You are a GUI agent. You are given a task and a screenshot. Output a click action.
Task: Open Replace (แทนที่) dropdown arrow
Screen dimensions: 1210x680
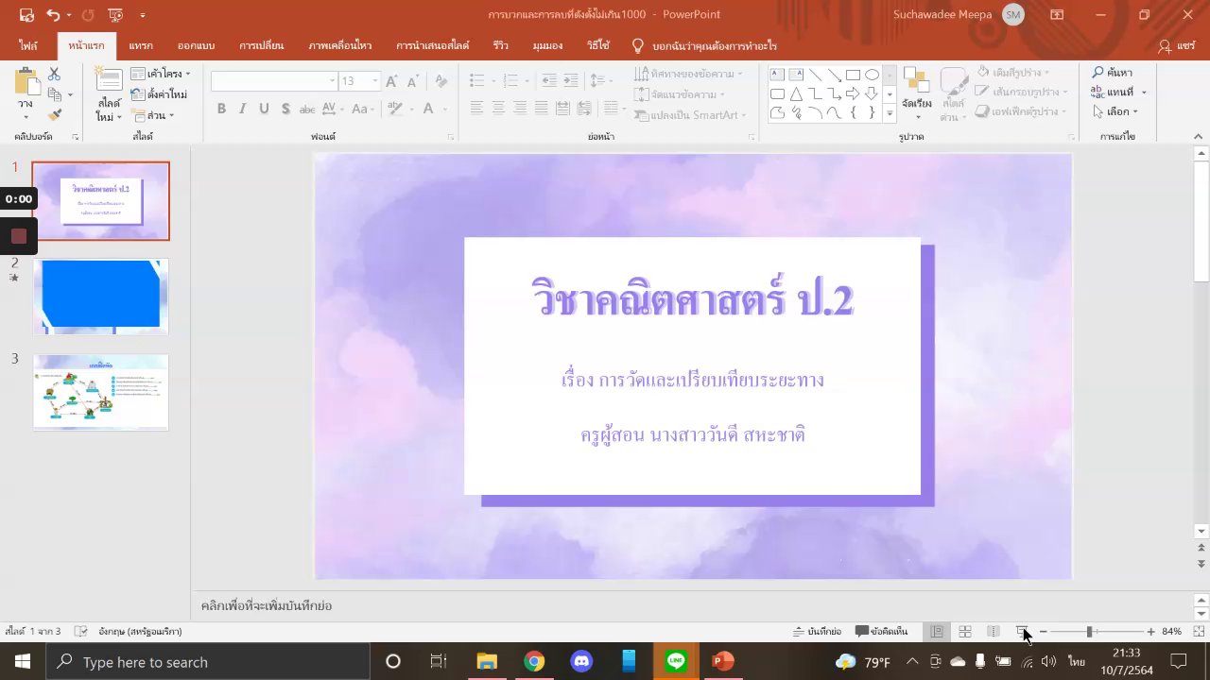point(1144,93)
